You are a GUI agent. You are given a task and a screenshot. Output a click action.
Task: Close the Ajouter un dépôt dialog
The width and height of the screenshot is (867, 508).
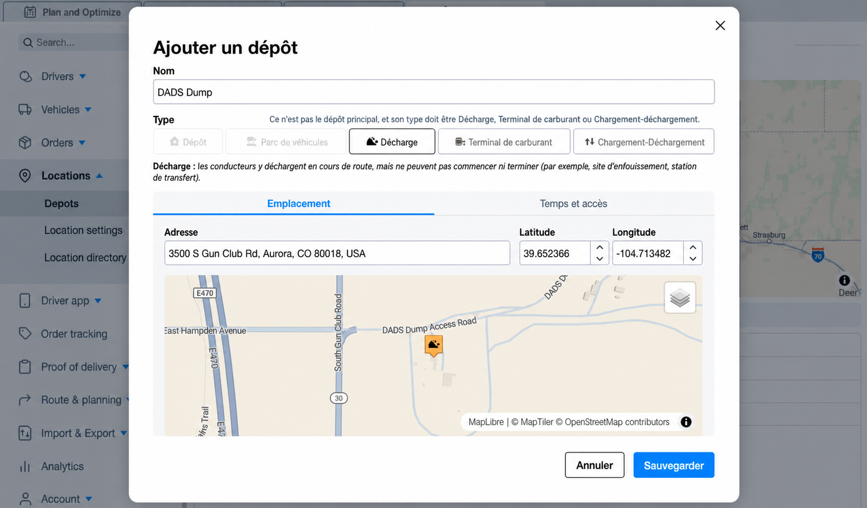pyautogui.click(x=720, y=25)
